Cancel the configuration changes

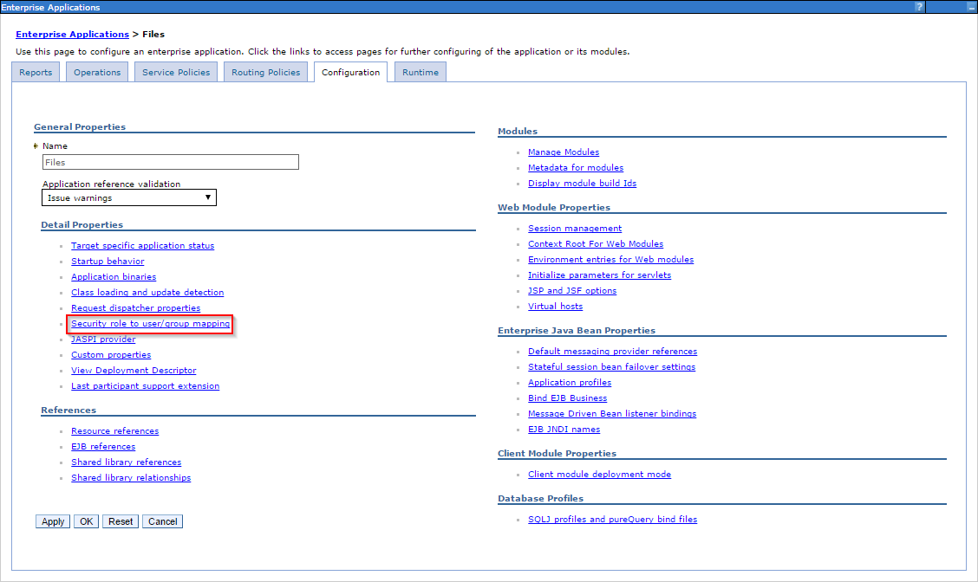point(162,521)
